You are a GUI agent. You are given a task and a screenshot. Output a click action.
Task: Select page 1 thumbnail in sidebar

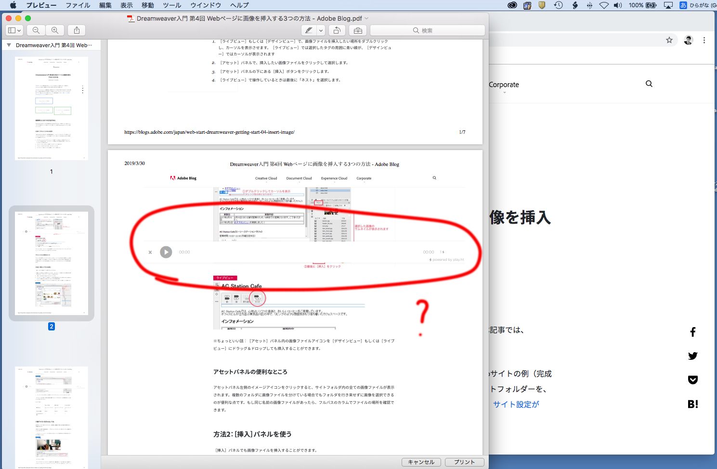52,108
